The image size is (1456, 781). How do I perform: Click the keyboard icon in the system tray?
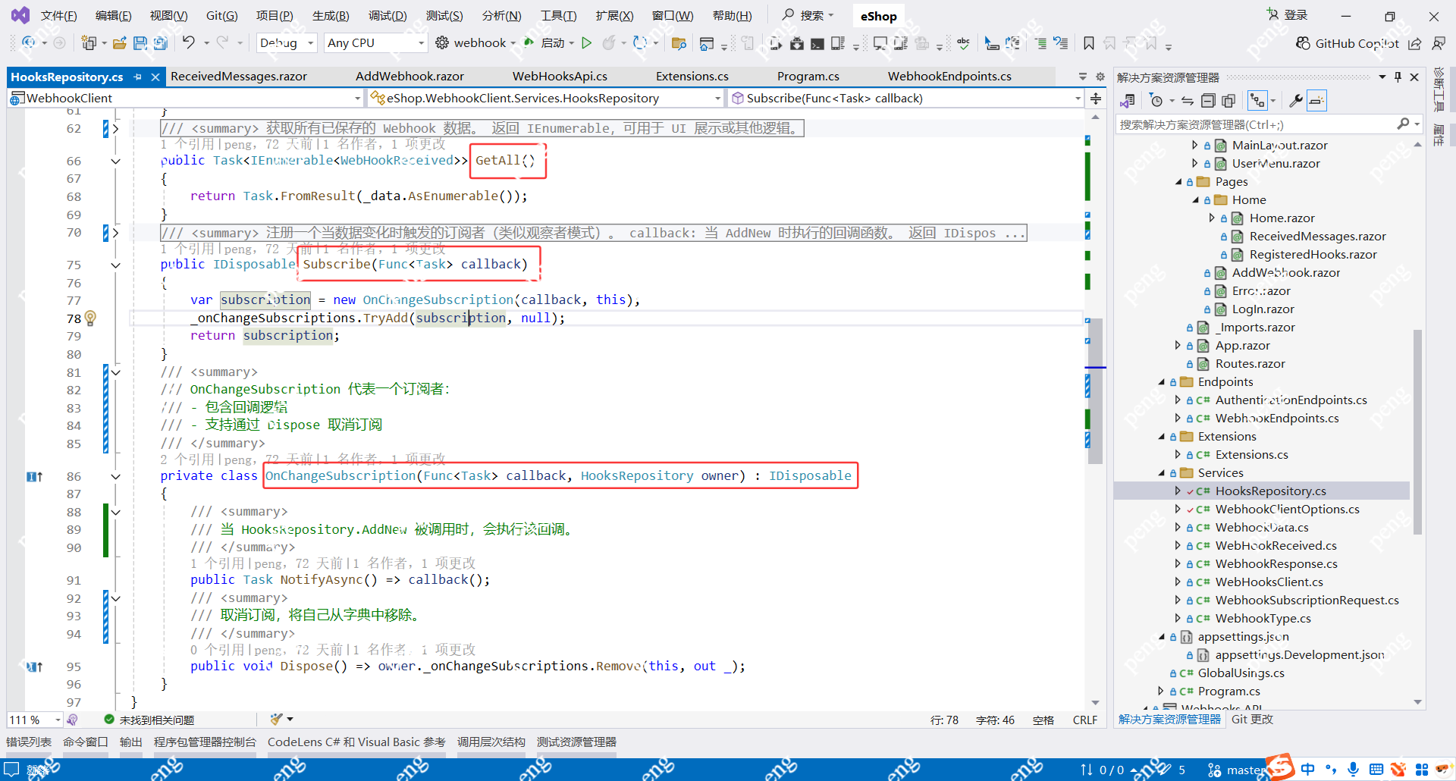point(1376,770)
